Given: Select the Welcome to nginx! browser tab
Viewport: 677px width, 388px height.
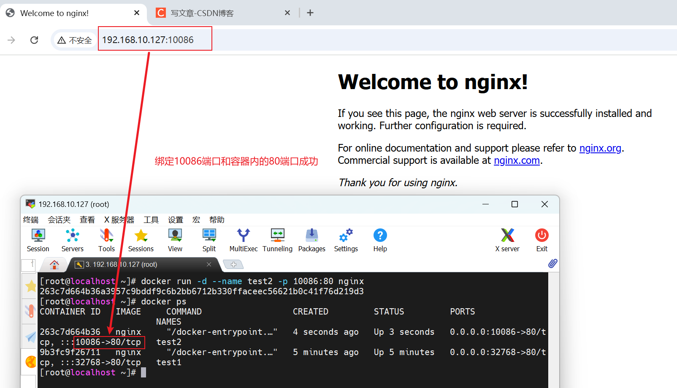Looking at the screenshot, I should [x=73, y=13].
